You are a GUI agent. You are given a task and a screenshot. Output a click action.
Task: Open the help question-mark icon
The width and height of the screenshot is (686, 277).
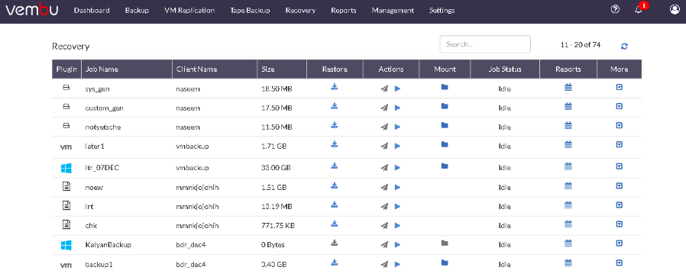[615, 10]
